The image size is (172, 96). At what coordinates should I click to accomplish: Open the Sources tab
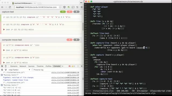tap(31, 66)
